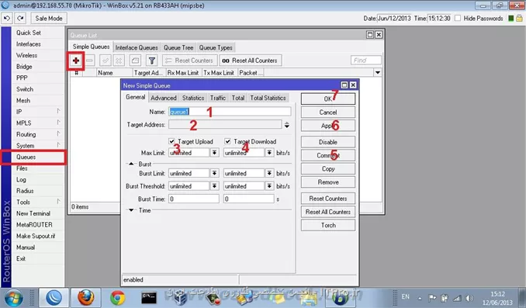Click the Target Address input field
The width and height of the screenshot is (526, 308).
pos(225,124)
